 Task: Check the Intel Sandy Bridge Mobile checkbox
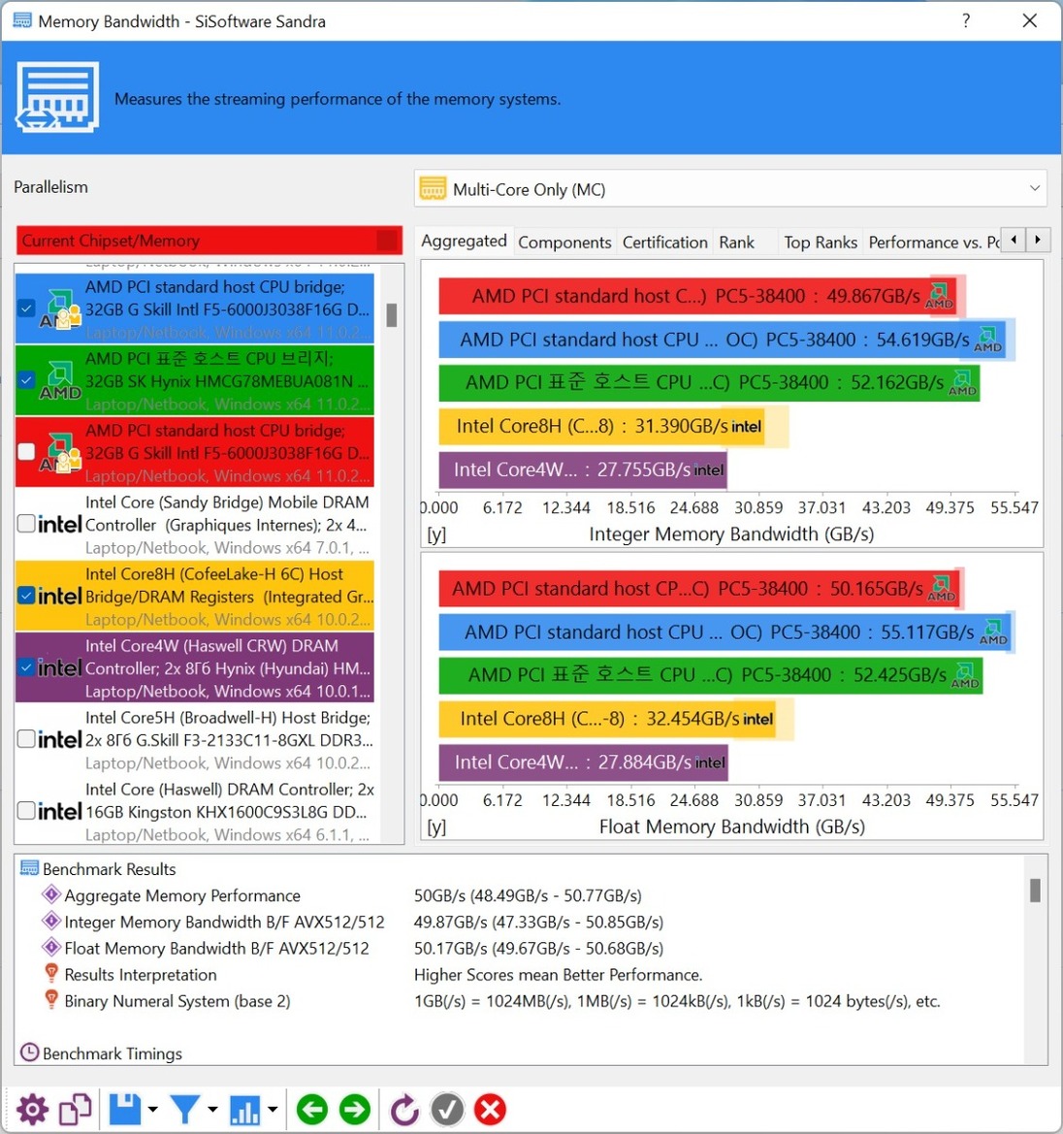[x=27, y=524]
